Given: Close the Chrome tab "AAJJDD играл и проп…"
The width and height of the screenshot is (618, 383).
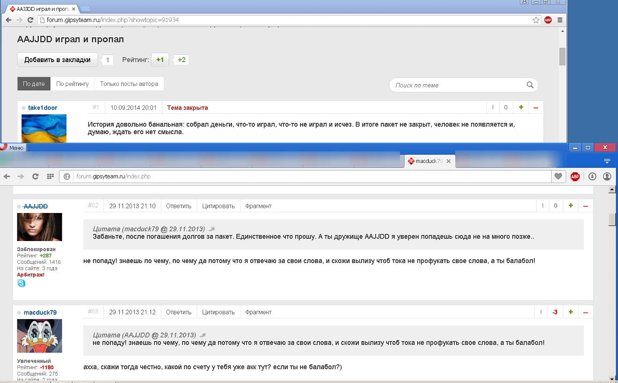Looking at the screenshot, I should click(73, 8).
